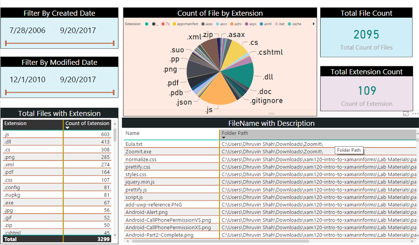
Task: Click the legend's next-page arrow
Action: coord(313,24)
